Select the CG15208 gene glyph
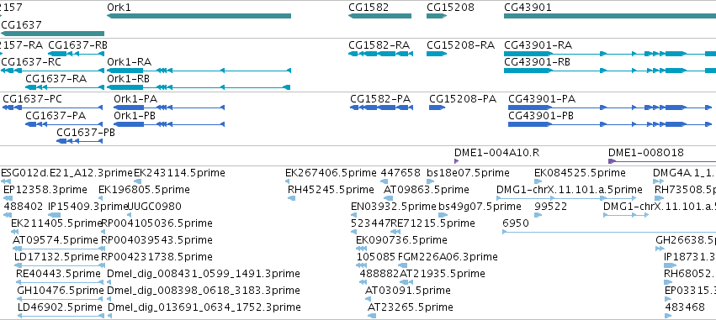 click(437, 16)
